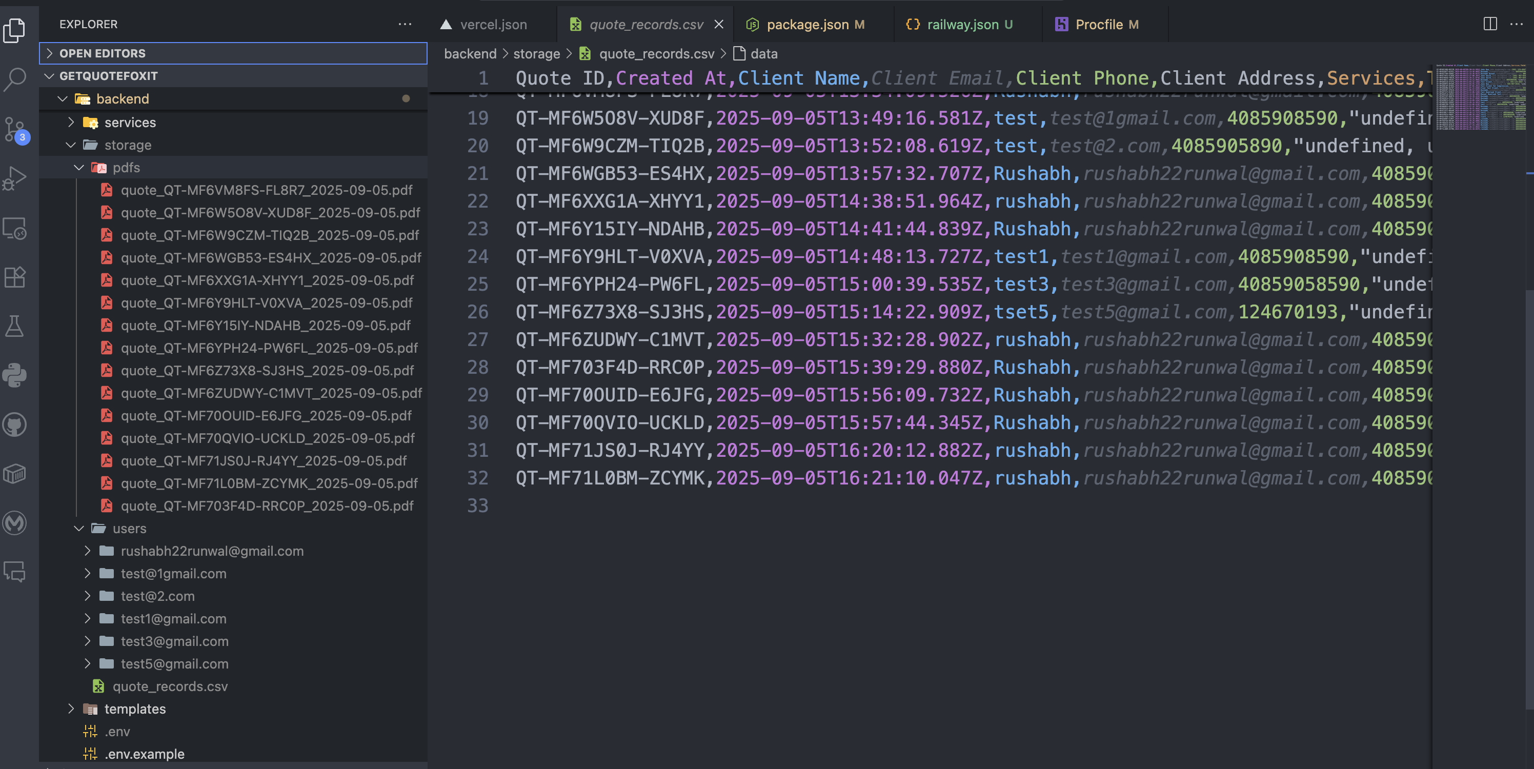Open the GitHub view in activity bar
The height and width of the screenshot is (769, 1534).
(15, 424)
